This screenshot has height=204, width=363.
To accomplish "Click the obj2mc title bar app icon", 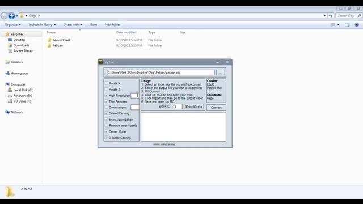I will (x=100, y=62).
